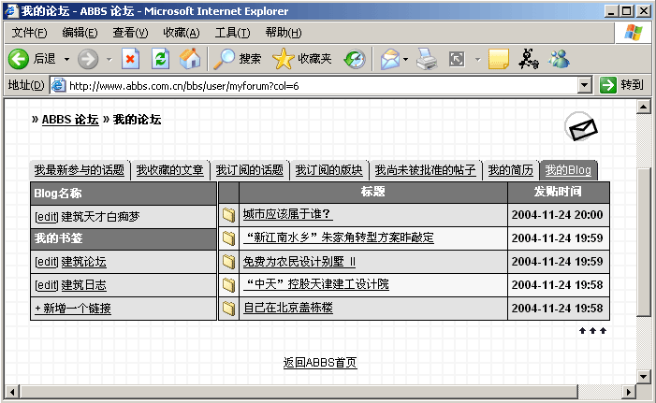The image size is (656, 403).
Task: Click [edit] next to 建筑日志
Action: [x=47, y=285]
